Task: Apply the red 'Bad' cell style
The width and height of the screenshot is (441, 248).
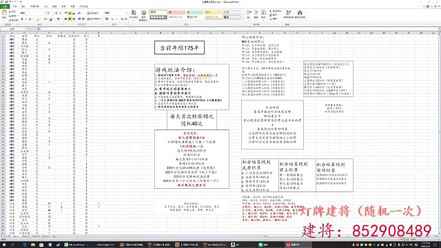Action: (x=176, y=12)
